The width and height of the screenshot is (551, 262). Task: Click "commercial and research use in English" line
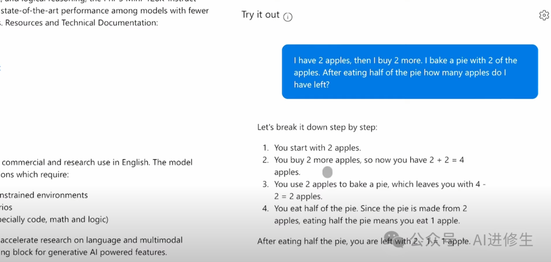(96, 162)
